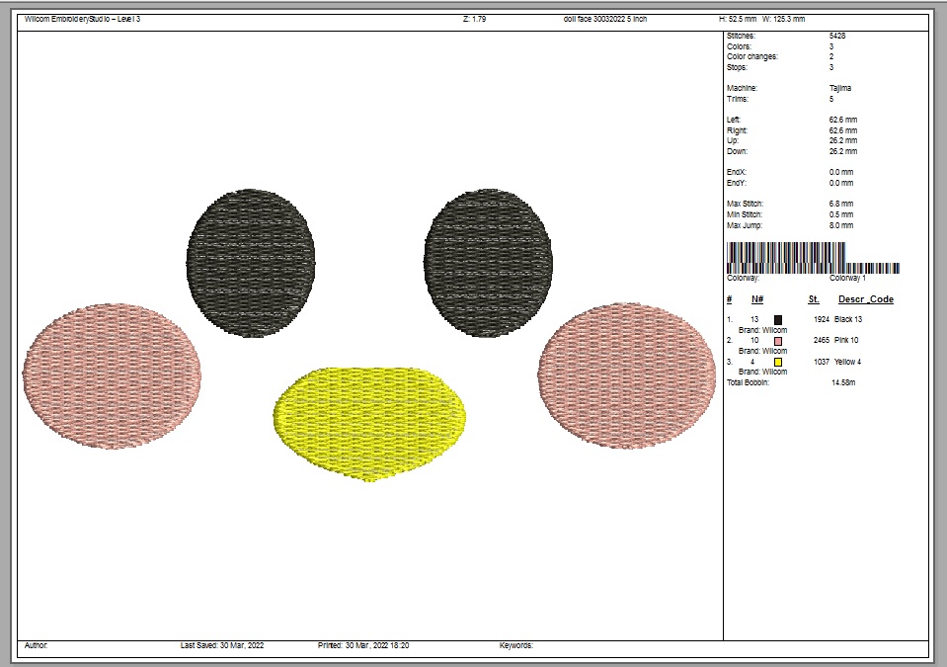Click the Stitches count value 5426
Viewport: 947px width, 667px height.
point(836,36)
